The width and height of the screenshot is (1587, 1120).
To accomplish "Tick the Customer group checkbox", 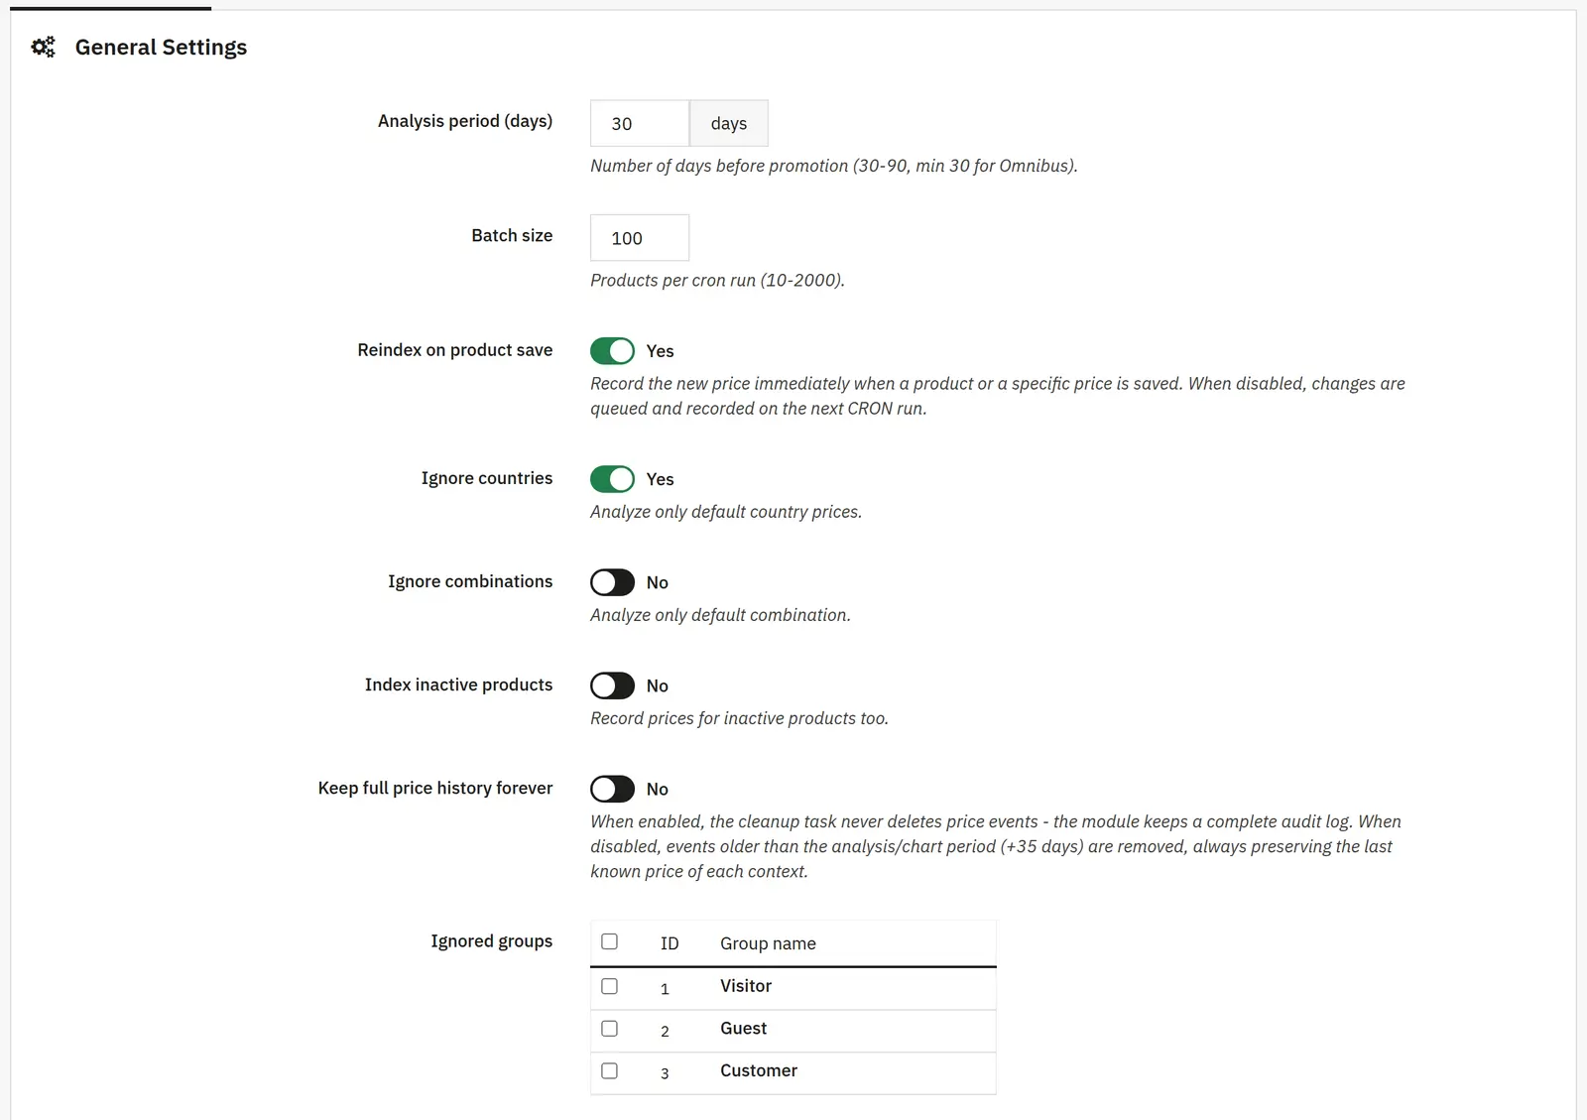I will pyautogui.click(x=610, y=1071).
